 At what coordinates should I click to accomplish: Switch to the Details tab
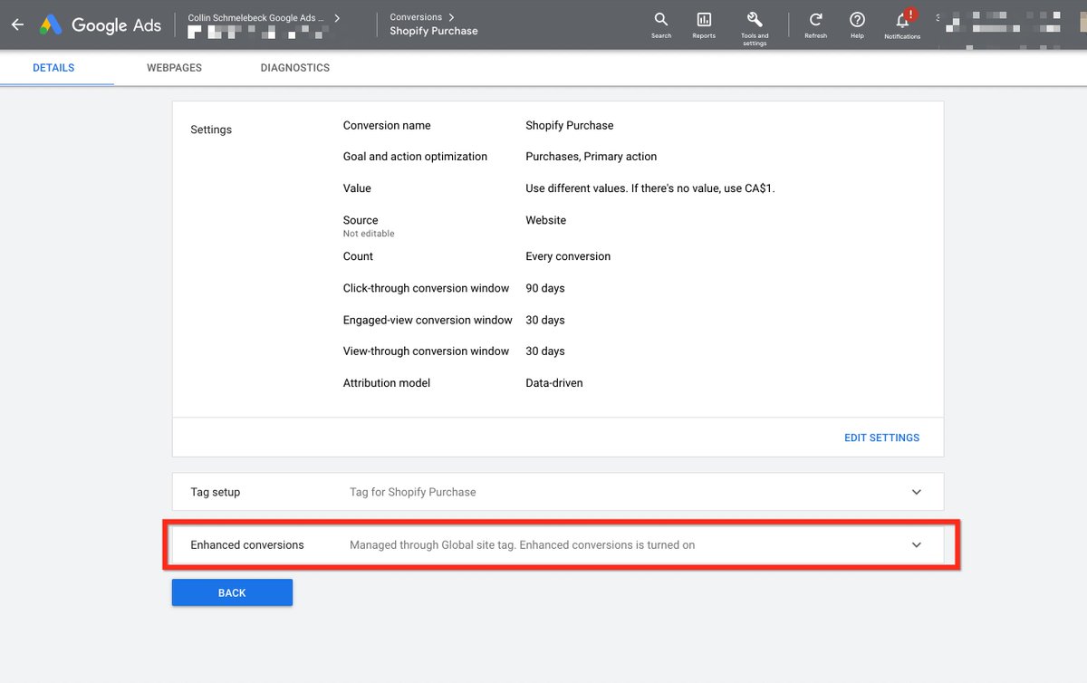point(53,68)
